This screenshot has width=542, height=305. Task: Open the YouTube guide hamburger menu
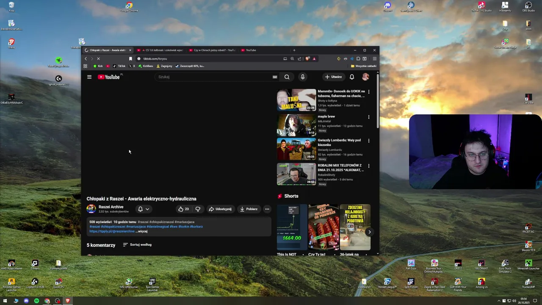(89, 77)
